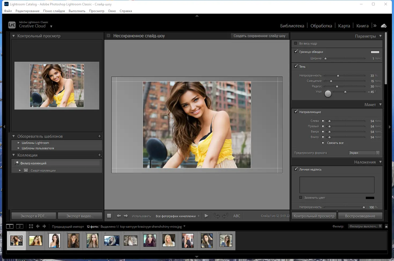Add new collection with plus icon
Viewport: 394px width, 261px height.
pyautogui.click(x=100, y=155)
